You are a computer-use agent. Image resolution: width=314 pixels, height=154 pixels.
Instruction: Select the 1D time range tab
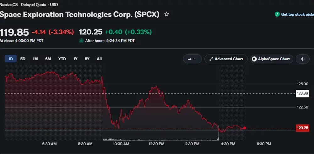[11, 59]
